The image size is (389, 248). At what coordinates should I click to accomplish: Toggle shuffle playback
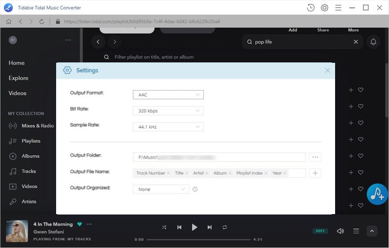[164, 227]
